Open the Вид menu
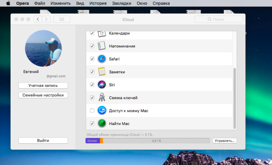272x165 pixels. 80,3
